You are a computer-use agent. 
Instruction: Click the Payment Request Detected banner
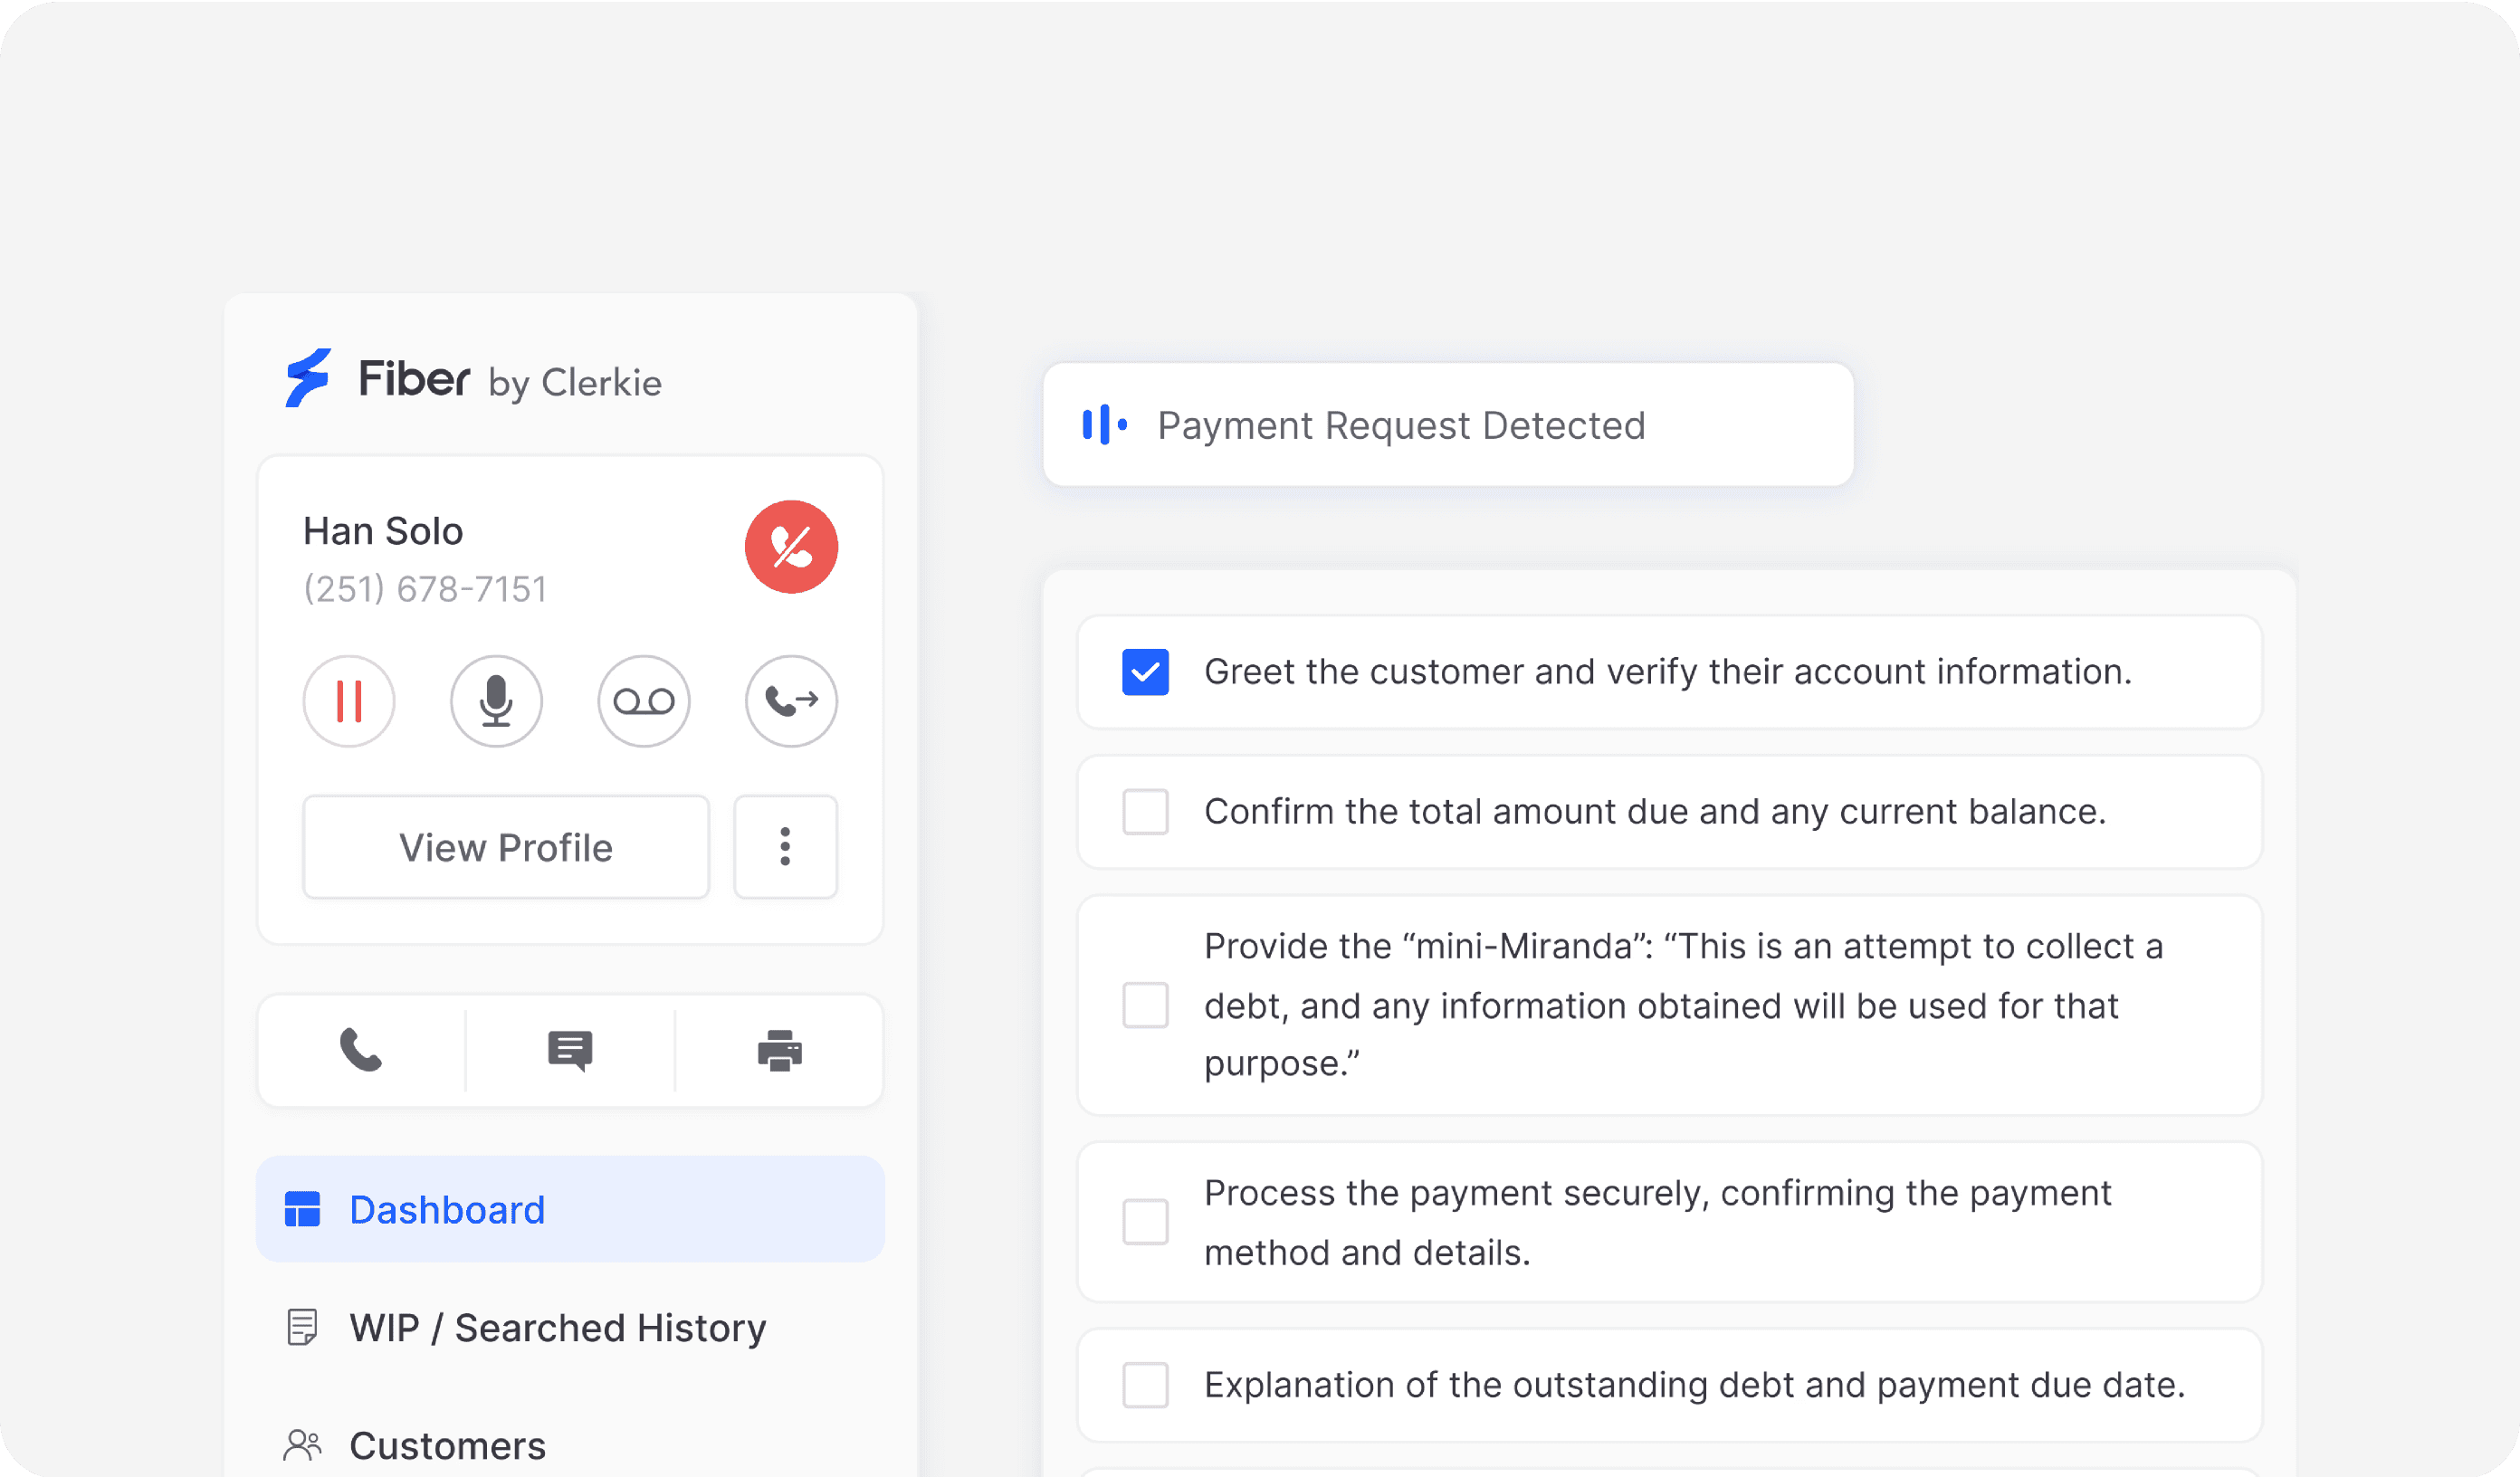coord(1447,425)
